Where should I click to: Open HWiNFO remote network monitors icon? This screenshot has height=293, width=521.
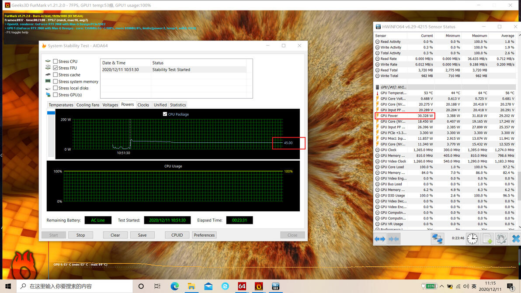point(437,238)
